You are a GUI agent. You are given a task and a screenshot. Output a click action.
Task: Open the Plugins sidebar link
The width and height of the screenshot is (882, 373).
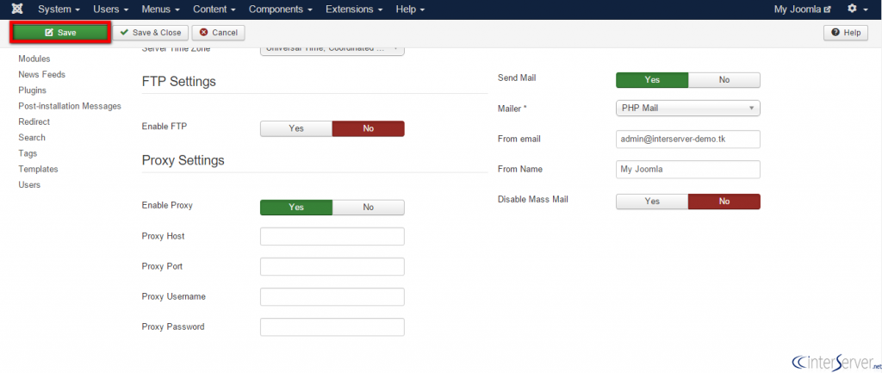32,90
